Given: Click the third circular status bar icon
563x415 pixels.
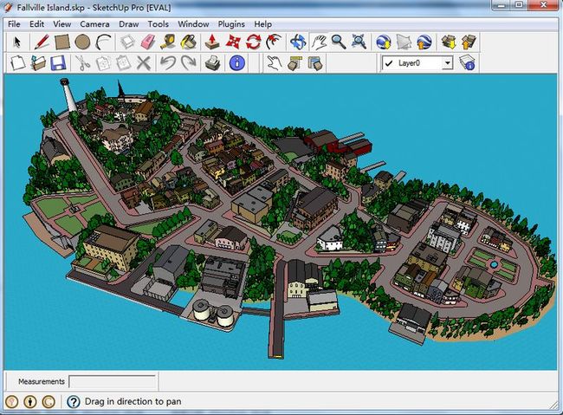Looking at the screenshot, I should [x=49, y=401].
